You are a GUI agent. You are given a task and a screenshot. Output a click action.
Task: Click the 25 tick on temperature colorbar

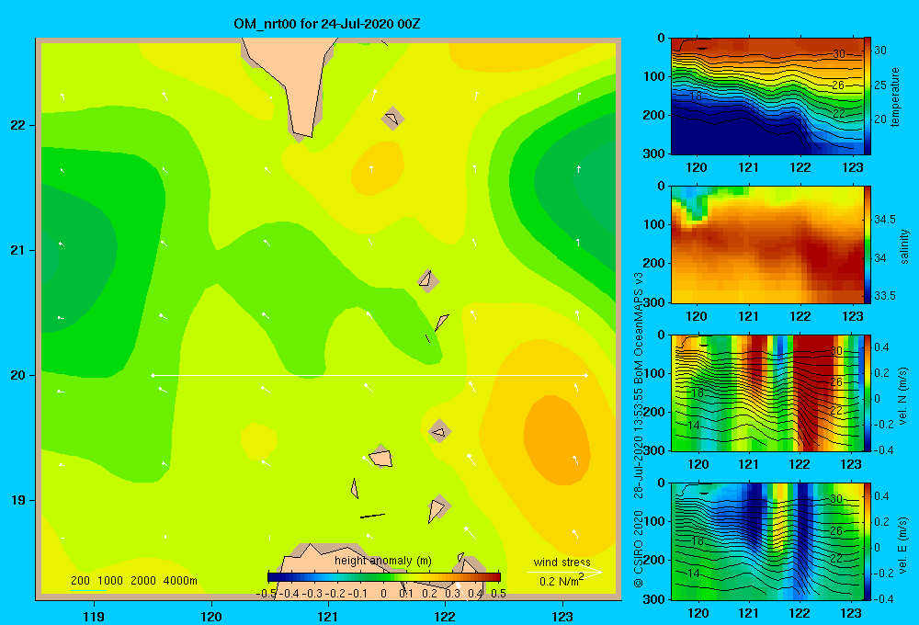click(880, 85)
